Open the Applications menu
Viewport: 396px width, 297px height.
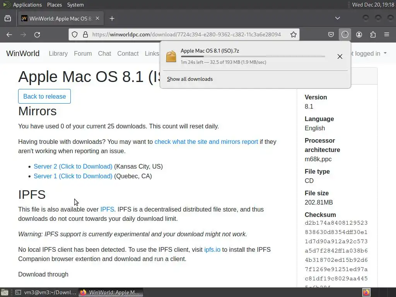[27, 5]
